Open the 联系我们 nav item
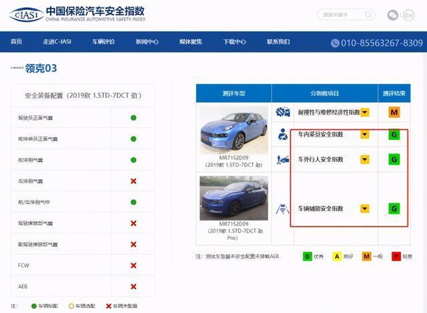The image size is (427, 313). pyautogui.click(x=278, y=41)
